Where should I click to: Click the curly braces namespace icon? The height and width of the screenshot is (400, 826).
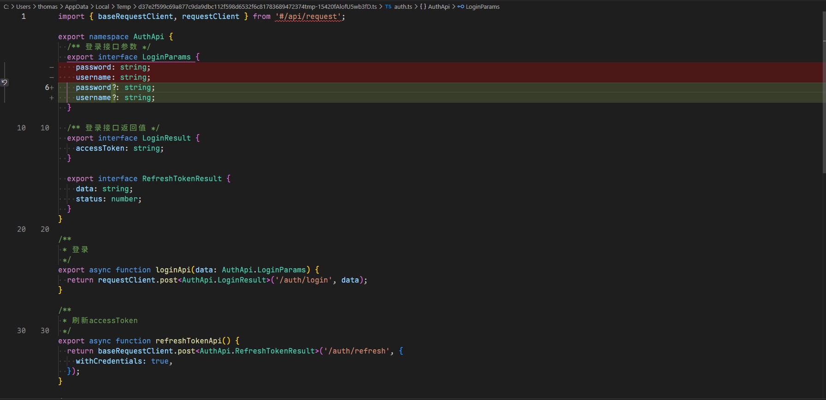(423, 7)
